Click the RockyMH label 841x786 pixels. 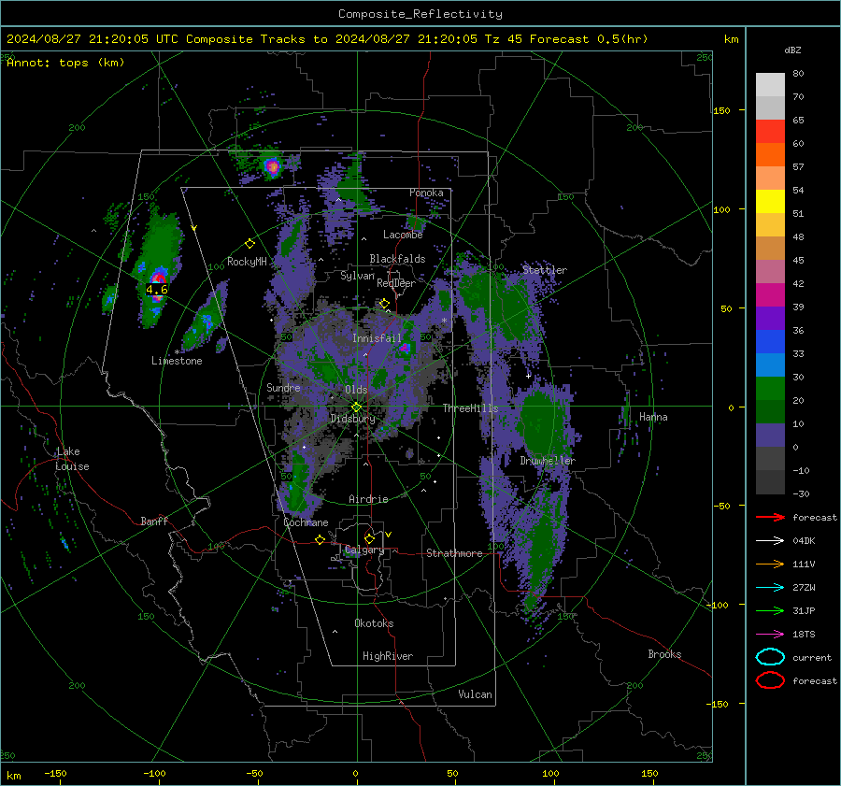coord(247,262)
